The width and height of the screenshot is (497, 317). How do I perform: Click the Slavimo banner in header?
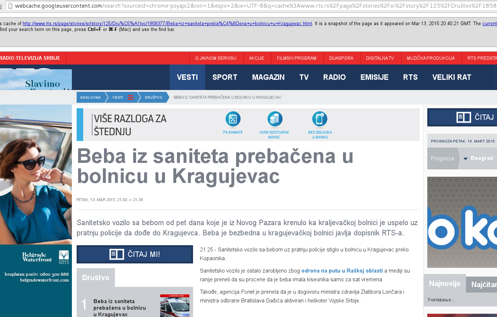36,79
